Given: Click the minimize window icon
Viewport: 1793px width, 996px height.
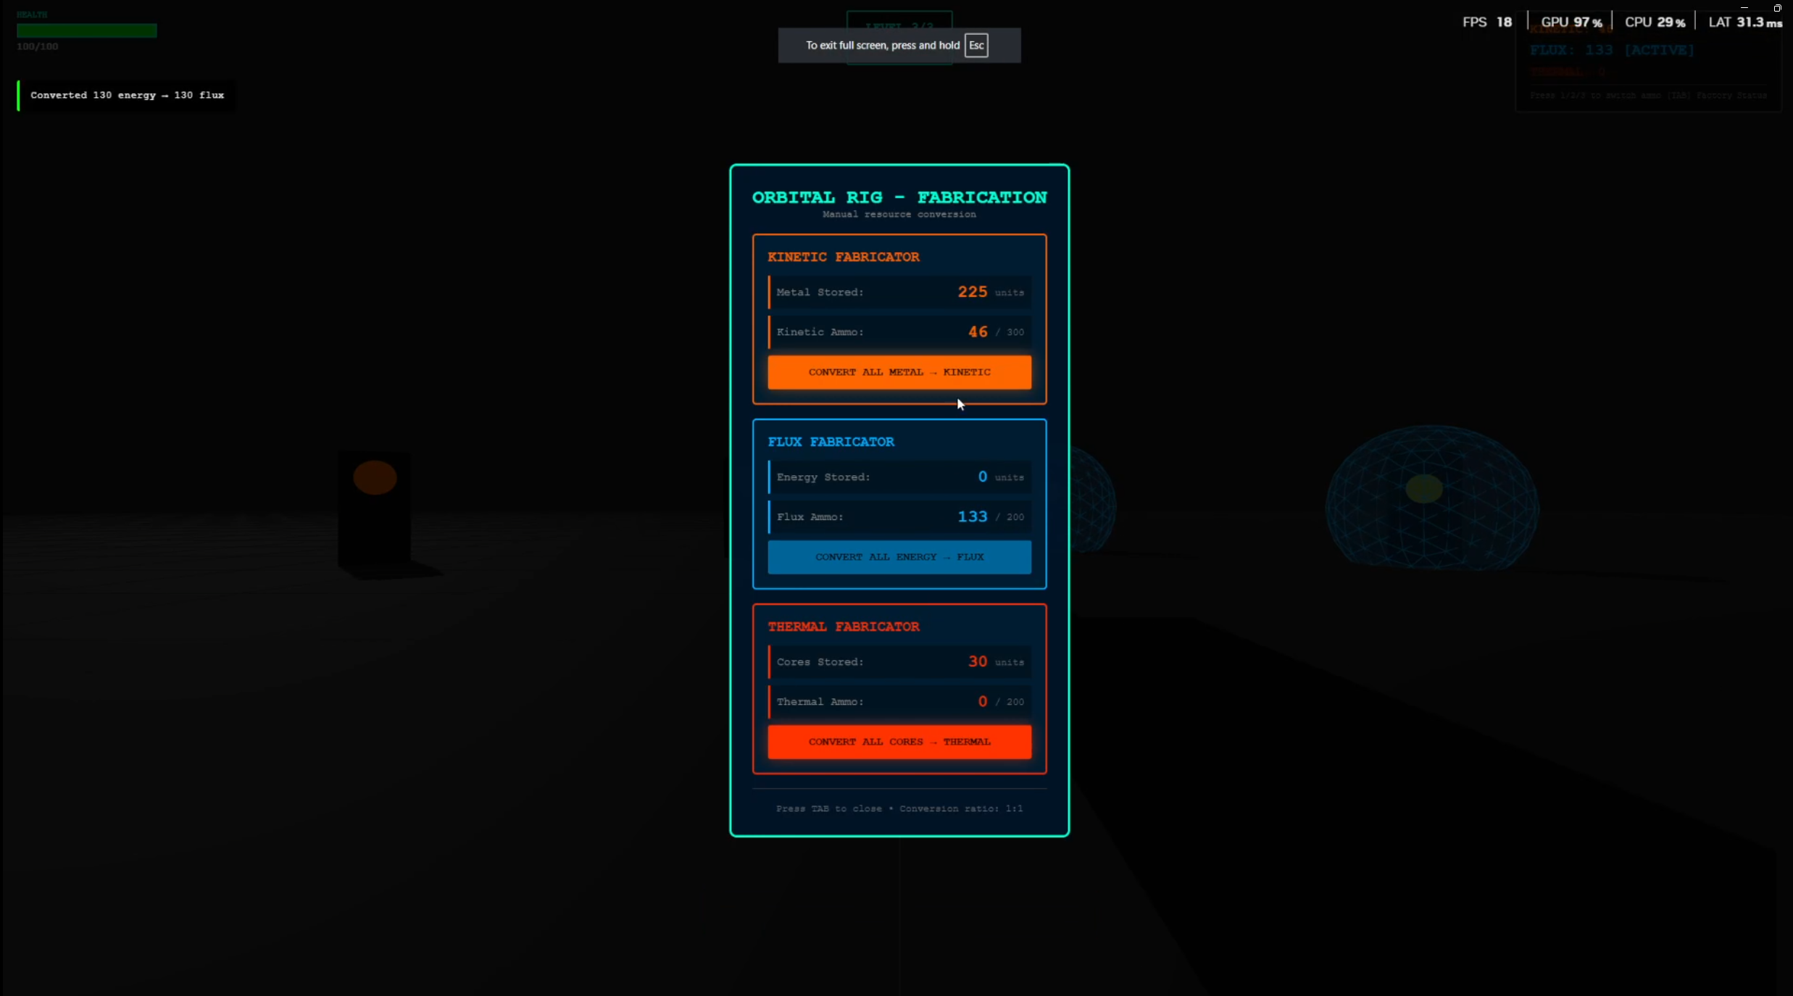Looking at the screenshot, I should (1744, 8).
